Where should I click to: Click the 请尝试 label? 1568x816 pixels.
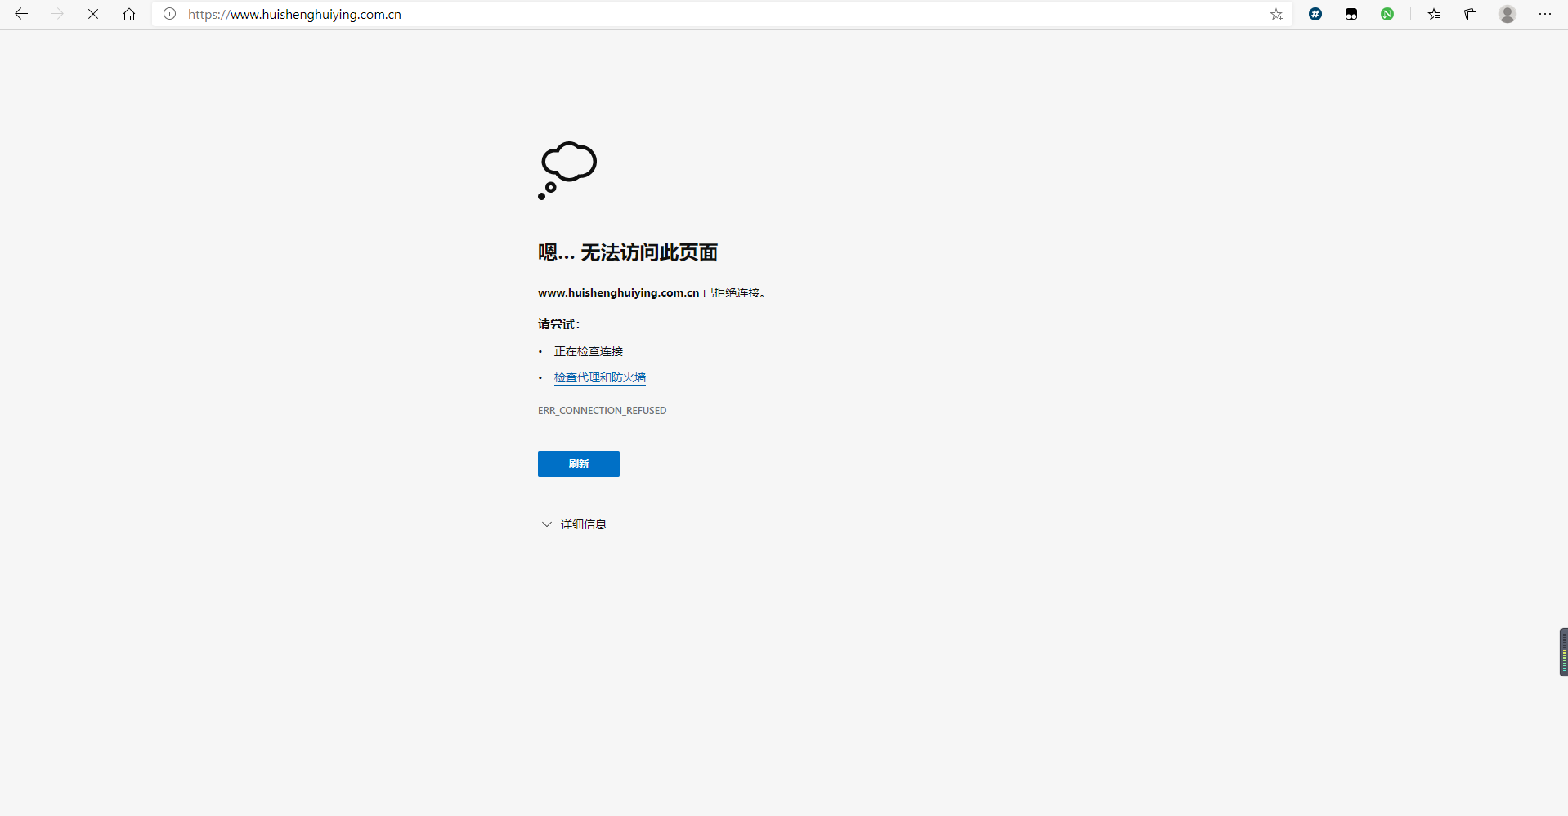point(559,324)
